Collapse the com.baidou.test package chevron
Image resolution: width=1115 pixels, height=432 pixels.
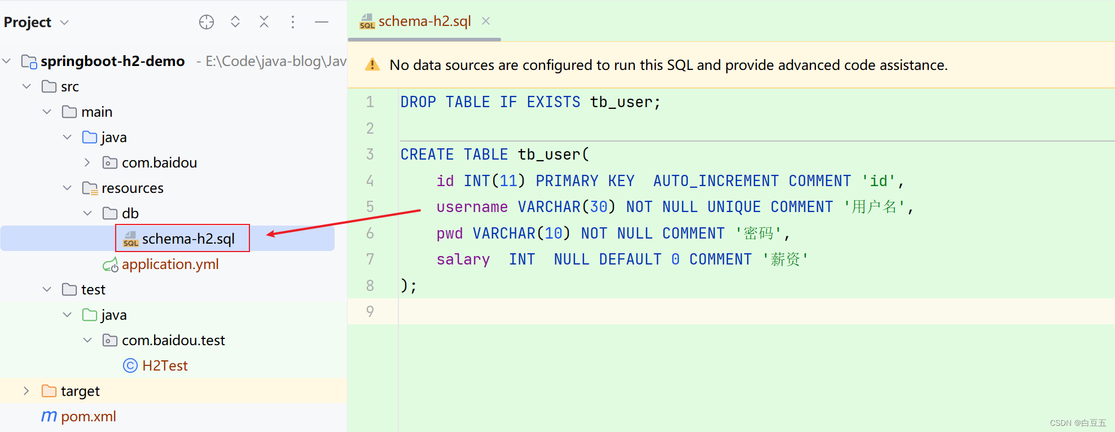[x=87, y=340]
